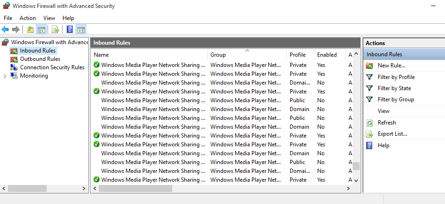Screen dimensions: 445x204
Task: Click Filter by Group action
Action: coord(396,99)
